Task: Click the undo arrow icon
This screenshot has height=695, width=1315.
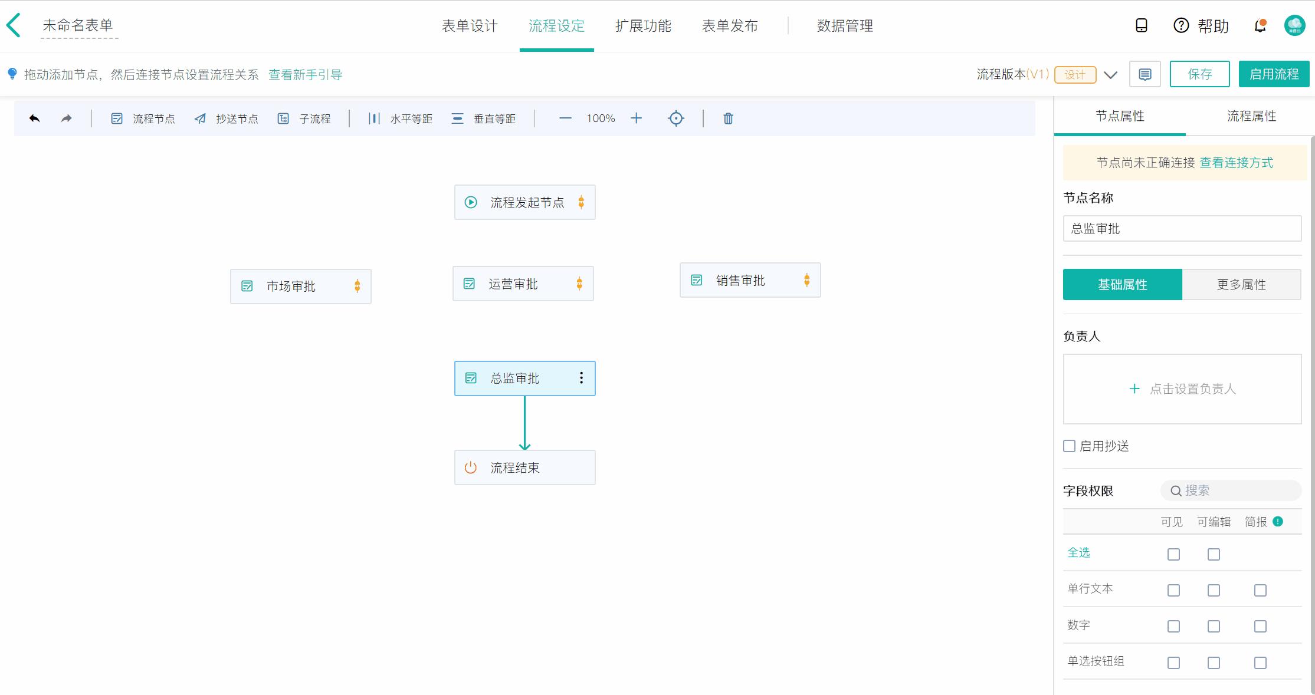Action: (x=35, y=118)
